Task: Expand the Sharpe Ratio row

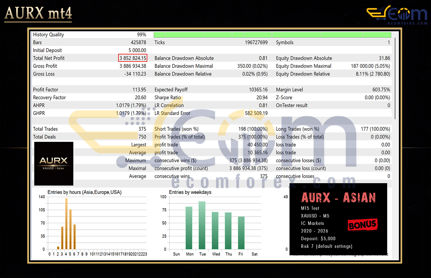Action: pyautogui.click(x=169, y=97)
